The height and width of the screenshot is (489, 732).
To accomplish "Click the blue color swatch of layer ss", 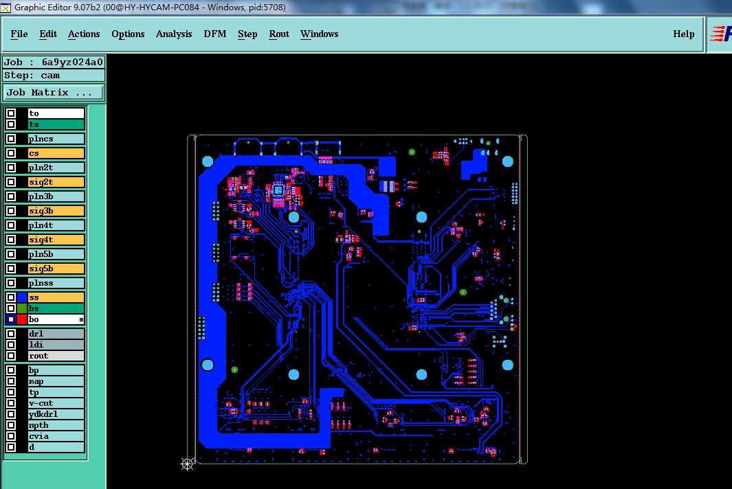I will click(x=22, y=297).
